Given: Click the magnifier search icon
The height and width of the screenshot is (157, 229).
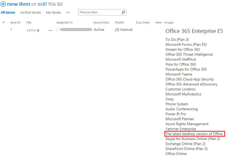Looking at the screenshot, I should [x=123, y=12].
